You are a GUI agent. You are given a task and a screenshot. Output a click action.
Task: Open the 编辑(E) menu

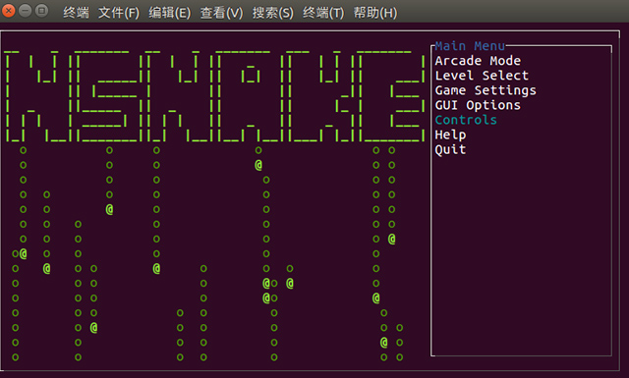[170, 13]
